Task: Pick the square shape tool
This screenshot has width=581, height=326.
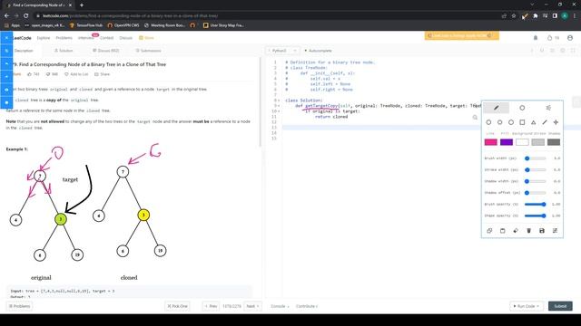Action: pos(522,122)
